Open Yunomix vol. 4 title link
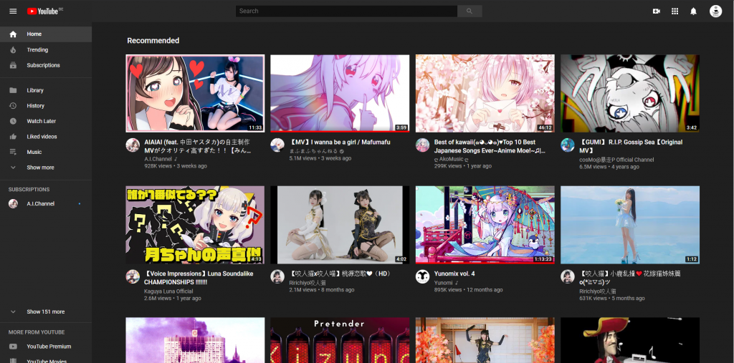Screen dimensions: 734x363 pos(454,274)
